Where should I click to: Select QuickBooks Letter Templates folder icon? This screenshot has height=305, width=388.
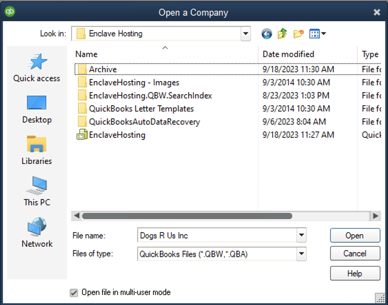(x=82, y=109)
